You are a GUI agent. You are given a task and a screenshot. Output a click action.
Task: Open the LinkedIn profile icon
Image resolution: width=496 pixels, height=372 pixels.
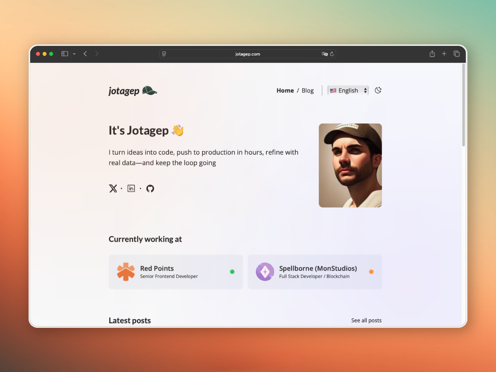pos(131,188)
